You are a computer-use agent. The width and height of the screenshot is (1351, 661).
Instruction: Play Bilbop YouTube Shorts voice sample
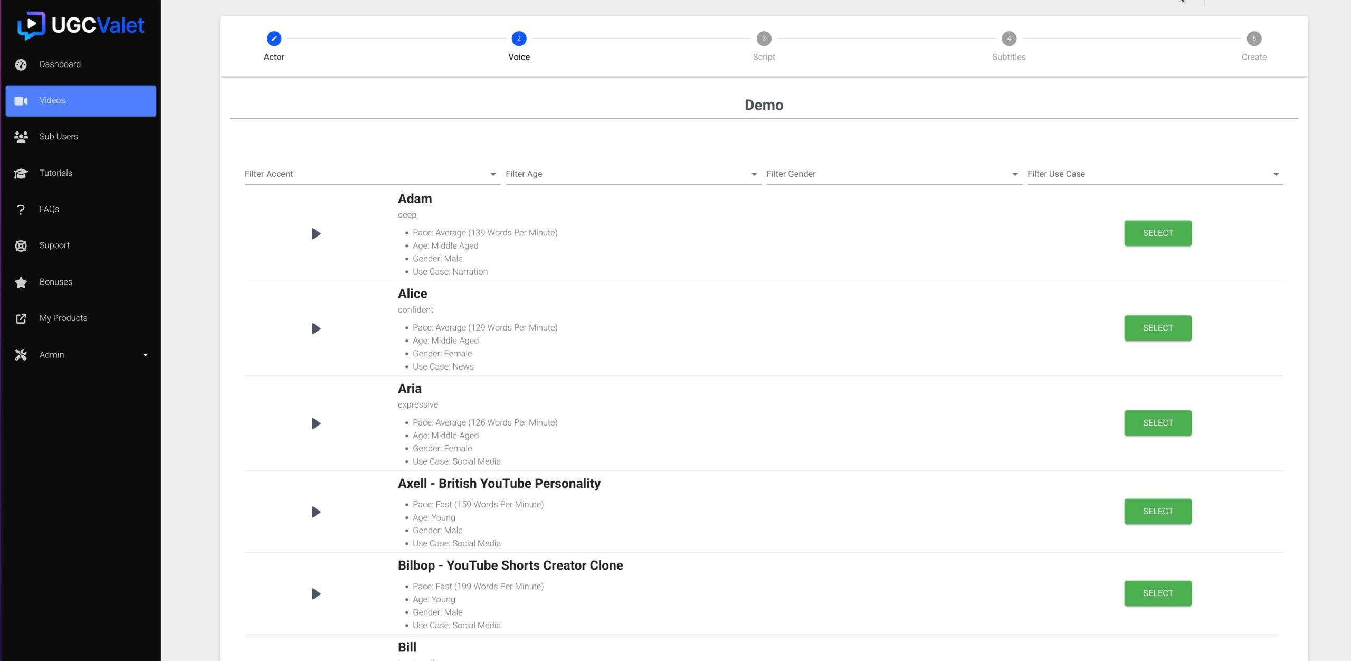(x=316, y=593)
